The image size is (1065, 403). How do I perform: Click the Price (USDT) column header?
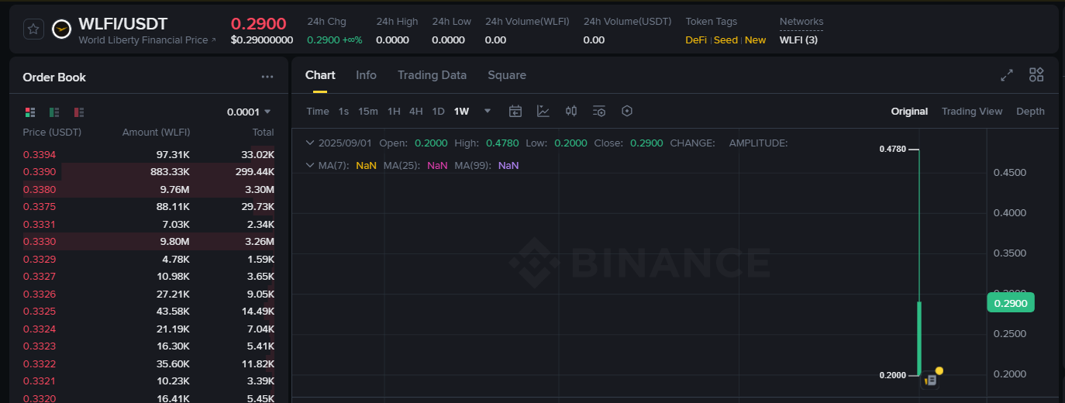pyautogui.click(x=52, y=132)
